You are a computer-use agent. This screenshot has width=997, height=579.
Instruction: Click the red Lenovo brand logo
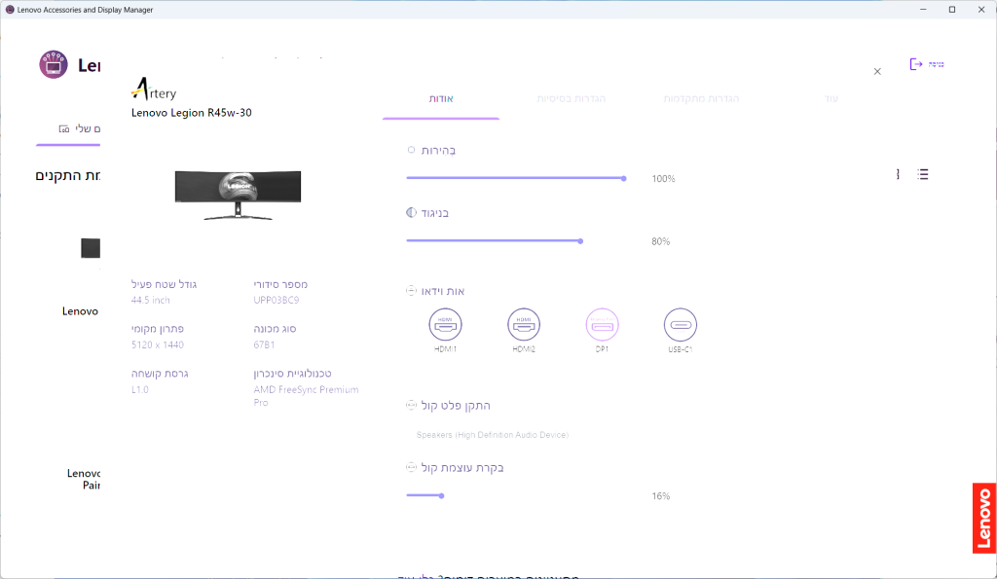[983, 518]
